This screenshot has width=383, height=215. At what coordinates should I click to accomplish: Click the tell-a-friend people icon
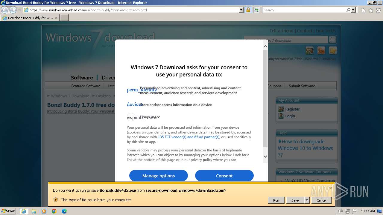click(310, 50)
